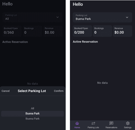This screenshot has height=130, width=135.
Task: Select highlighted Buena Park picker row
Action: (x=33, y=114)
